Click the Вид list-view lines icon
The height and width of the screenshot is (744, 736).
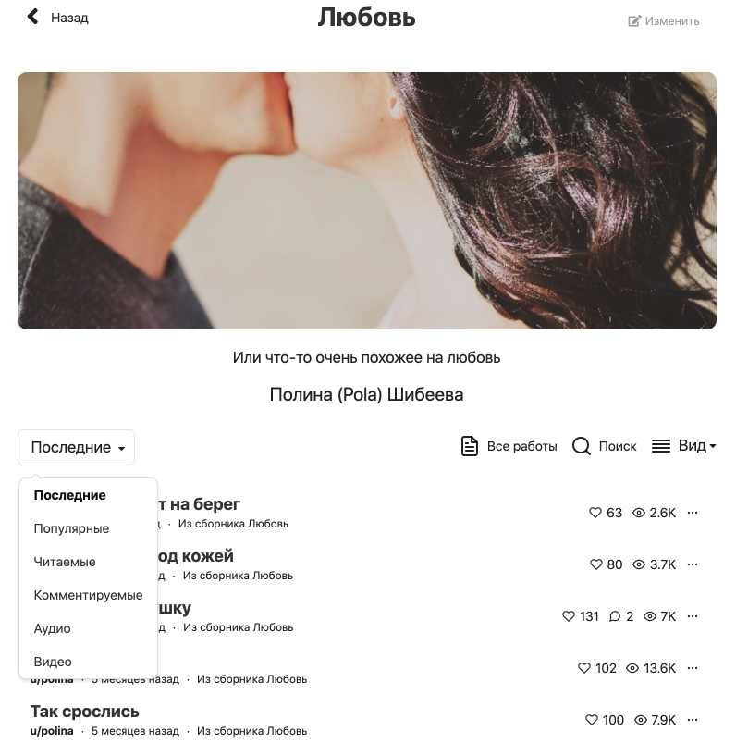tap(660, 445)
